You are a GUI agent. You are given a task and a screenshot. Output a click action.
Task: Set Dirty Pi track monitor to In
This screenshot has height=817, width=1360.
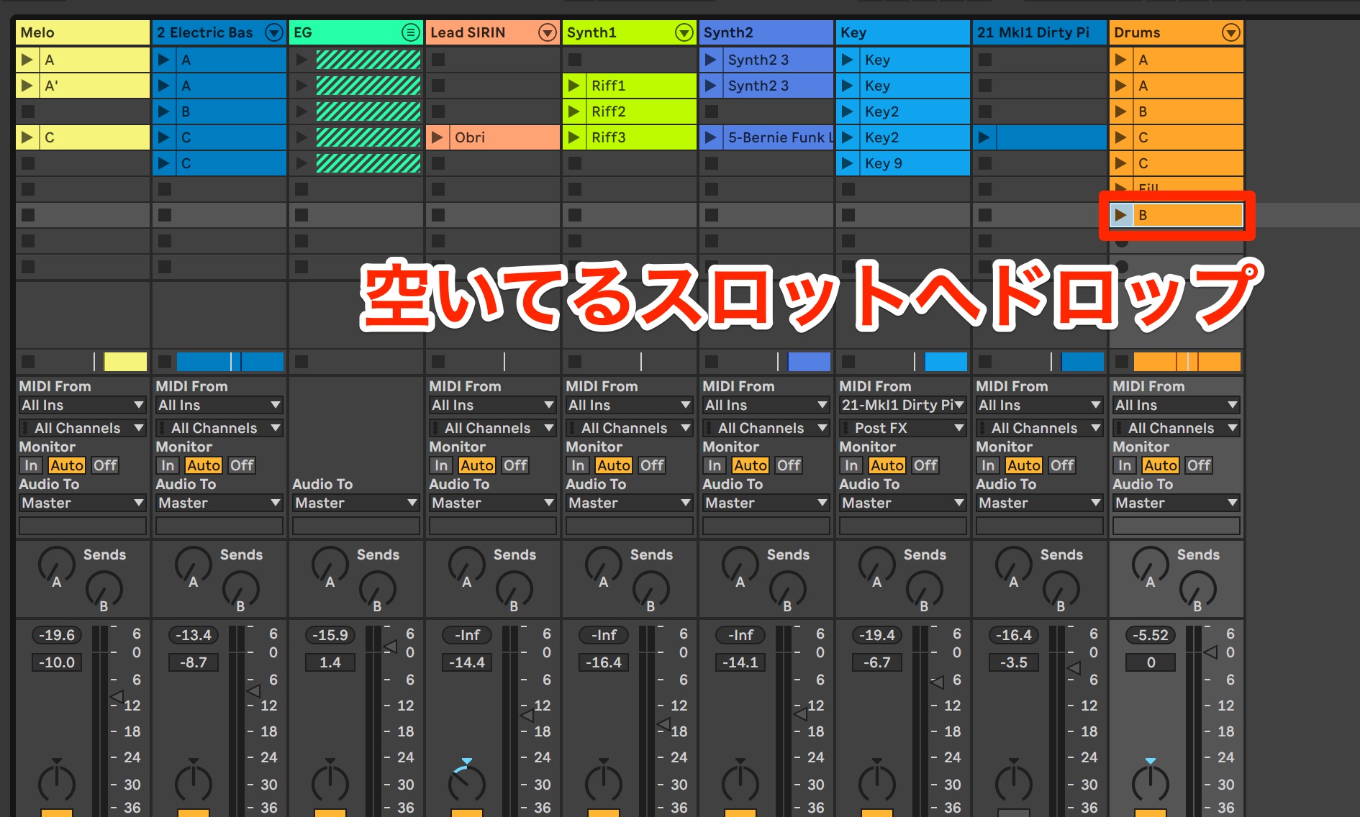click(988, 465)
